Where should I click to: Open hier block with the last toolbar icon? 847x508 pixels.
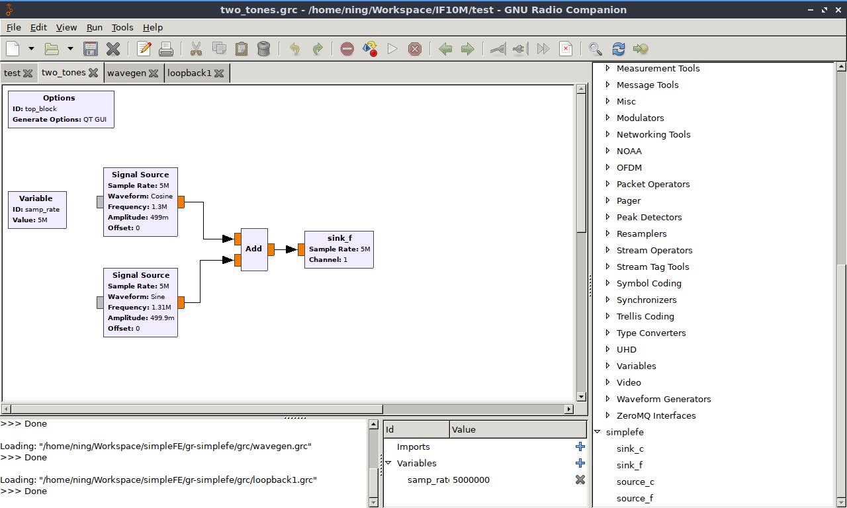[641, 48]
